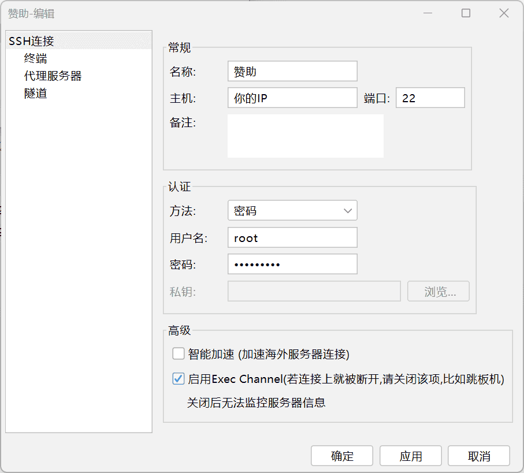Maximize the 赞助-编辑 window
The image size is (524, 473).
coord(466,13)
